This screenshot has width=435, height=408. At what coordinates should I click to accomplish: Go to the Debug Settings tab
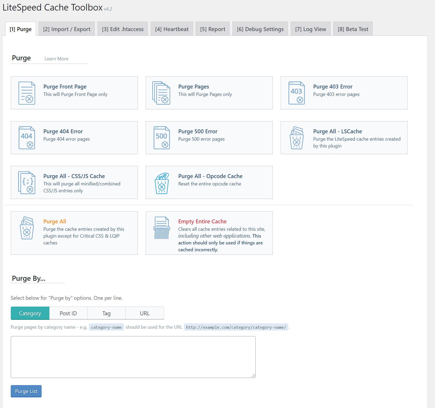(x=260, y=29)
